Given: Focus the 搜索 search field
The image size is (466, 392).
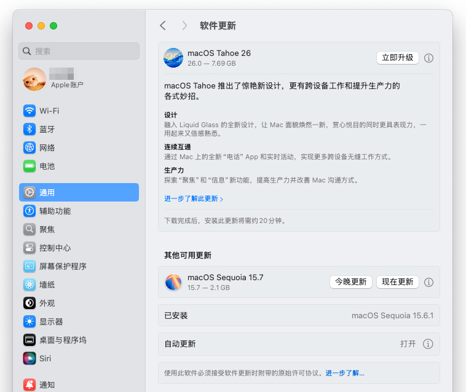Looking at the screenshot, I should pos(79,51).
